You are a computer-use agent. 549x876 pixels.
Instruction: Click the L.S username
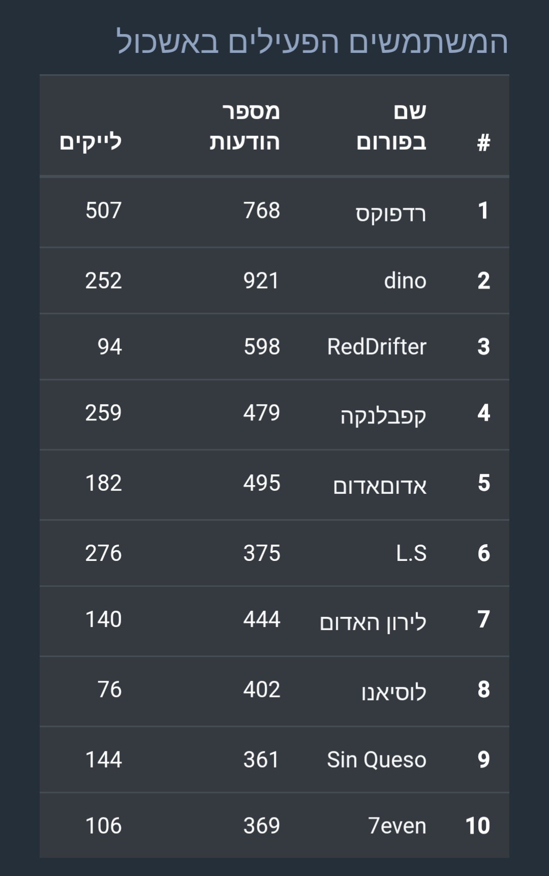coord(411,553)
